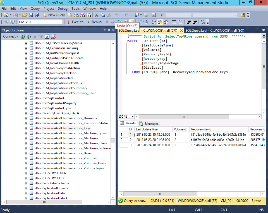The width and height of the screenshot is (268, 213).
Task: Switch to the SQLQuery2.sql tab
Action: 215,31
